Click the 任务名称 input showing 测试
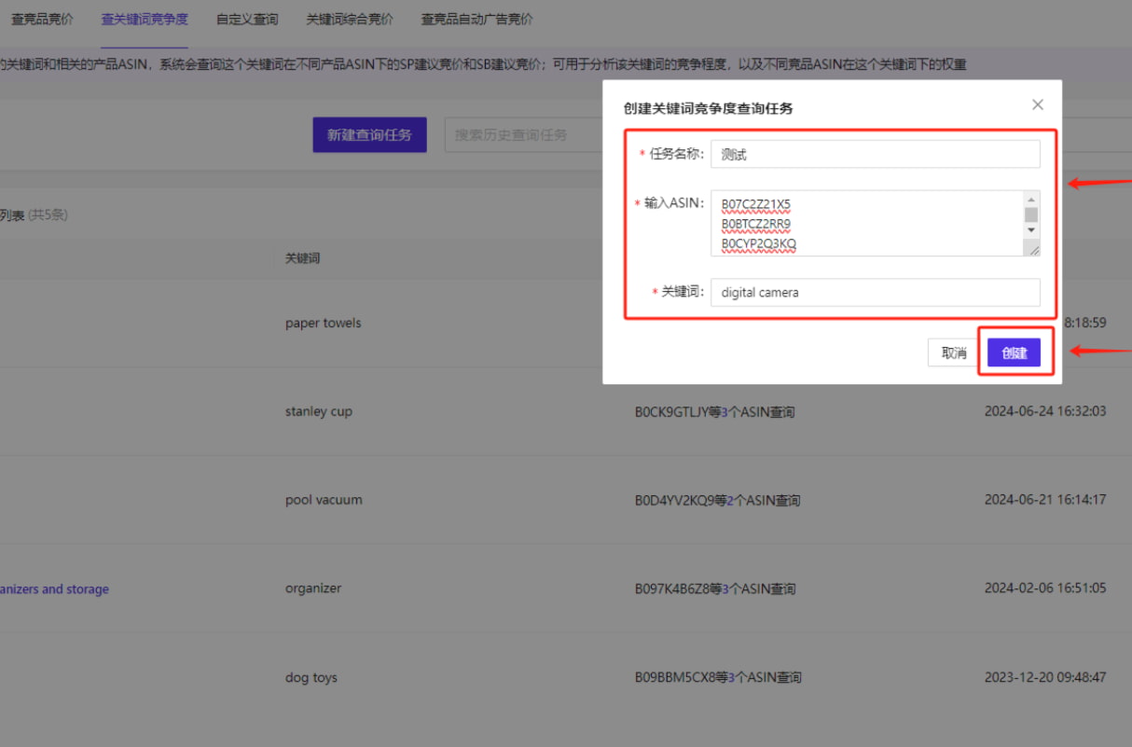The height and width of the screenshot is (747, 1132). (875, 154)
